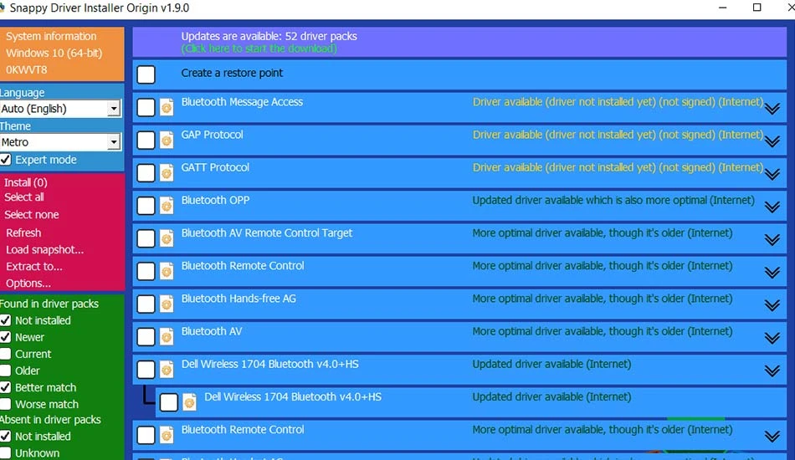Click the driver icon beside Bluetooth AV Remote Control Target

coord(167,239)
